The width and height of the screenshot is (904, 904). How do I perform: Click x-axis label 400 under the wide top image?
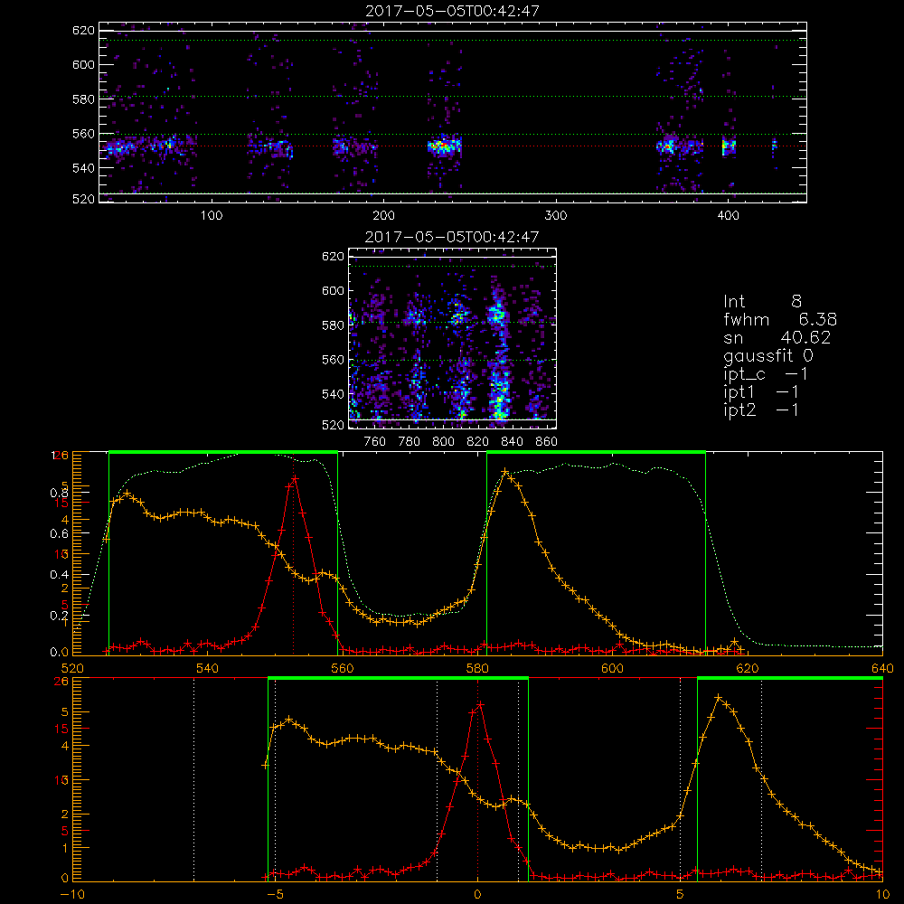tap(728, 216)
